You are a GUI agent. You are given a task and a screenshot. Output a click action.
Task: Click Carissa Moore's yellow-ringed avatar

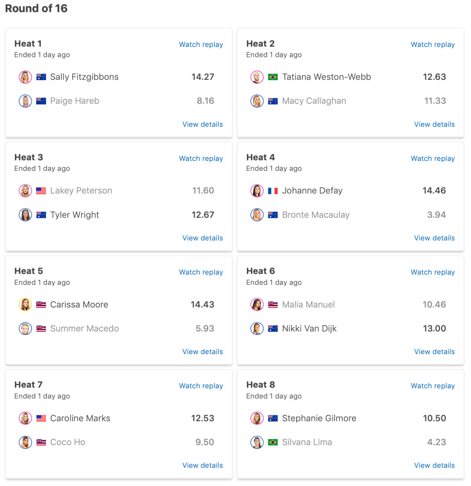coord(25,305)
